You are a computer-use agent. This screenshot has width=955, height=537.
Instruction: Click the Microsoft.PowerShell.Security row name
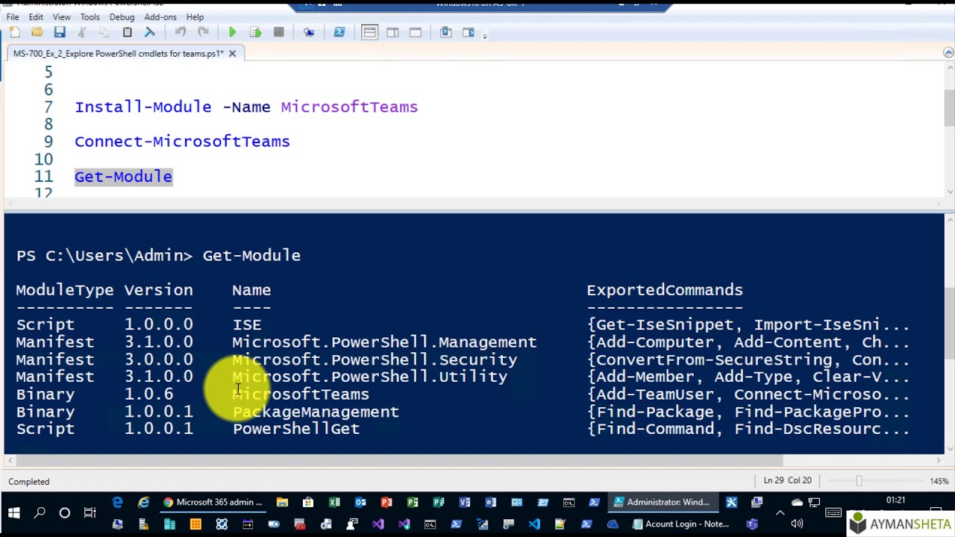375,359
